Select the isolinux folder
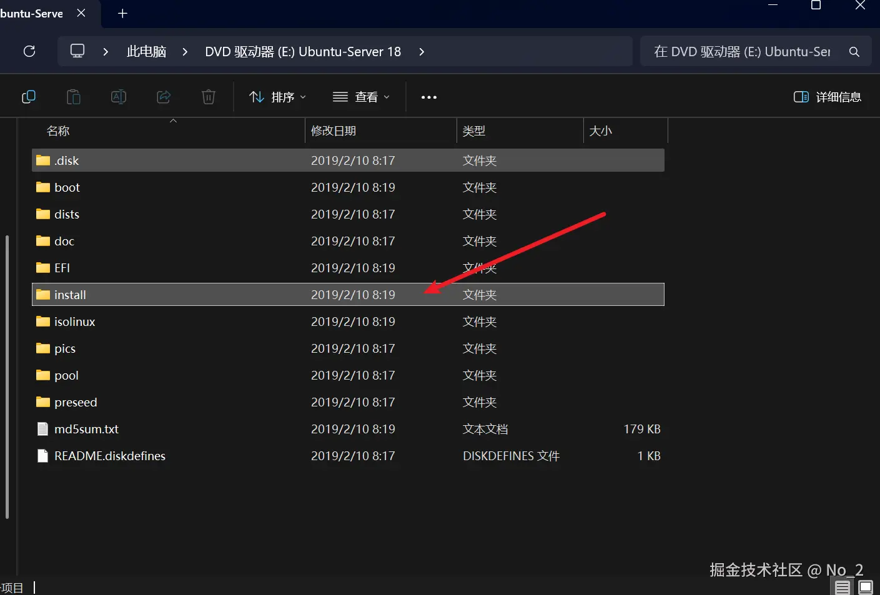The image size is (880, 595). [348, 322]
